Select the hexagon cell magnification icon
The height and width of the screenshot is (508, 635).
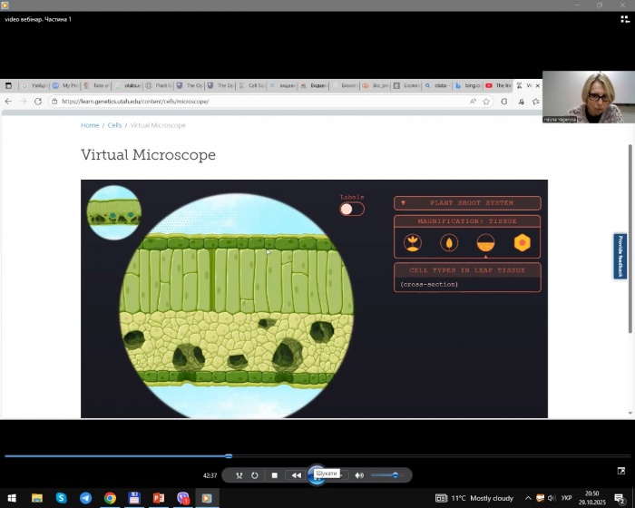pyautogui.click(x=522, y=242)
